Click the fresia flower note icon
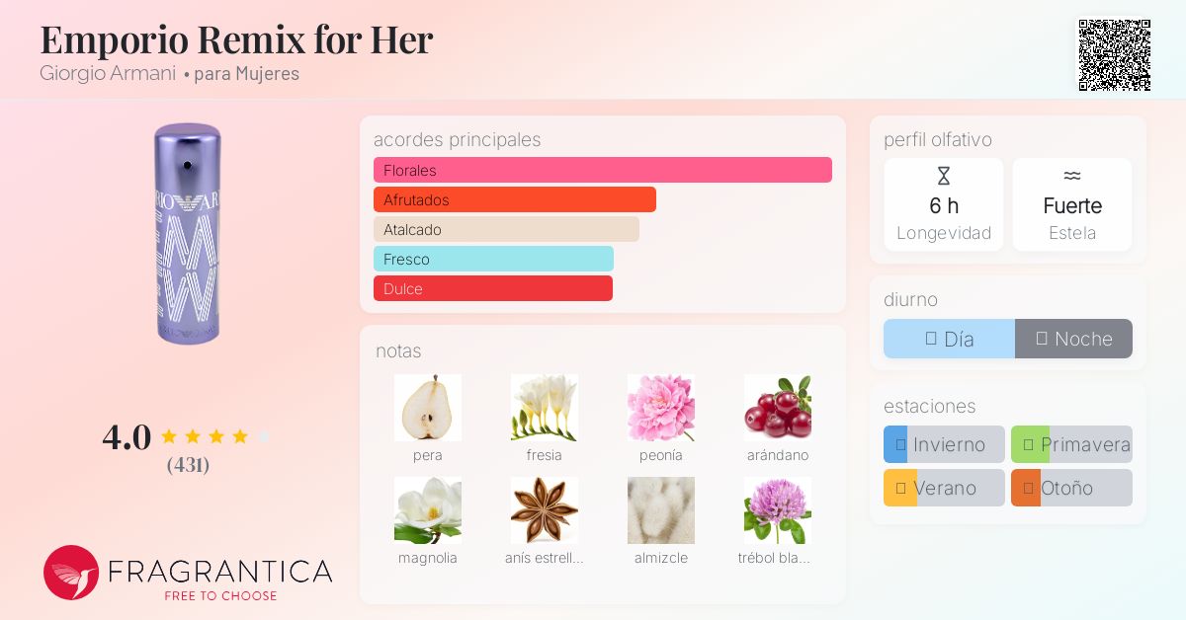1186x620 pixels. click(545, 408)
